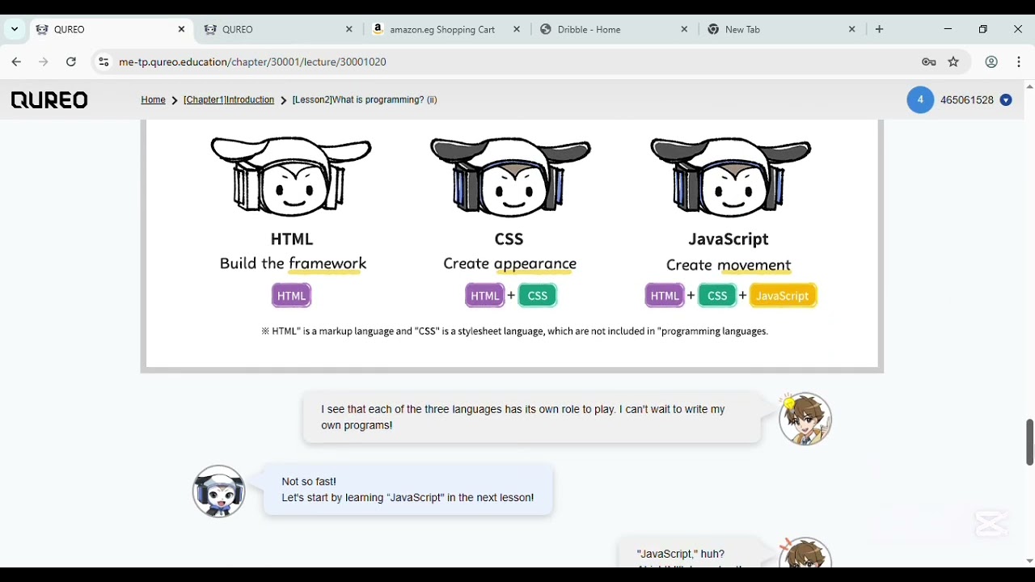Viewport: 1035px width, 582px height.
Task: Close the amazon.eg Shopping Cart tab
Action: [517, 29]
